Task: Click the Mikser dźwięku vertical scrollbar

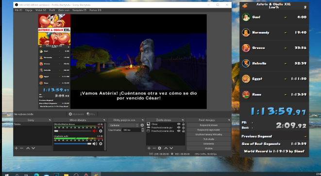Action: (105, 137)
